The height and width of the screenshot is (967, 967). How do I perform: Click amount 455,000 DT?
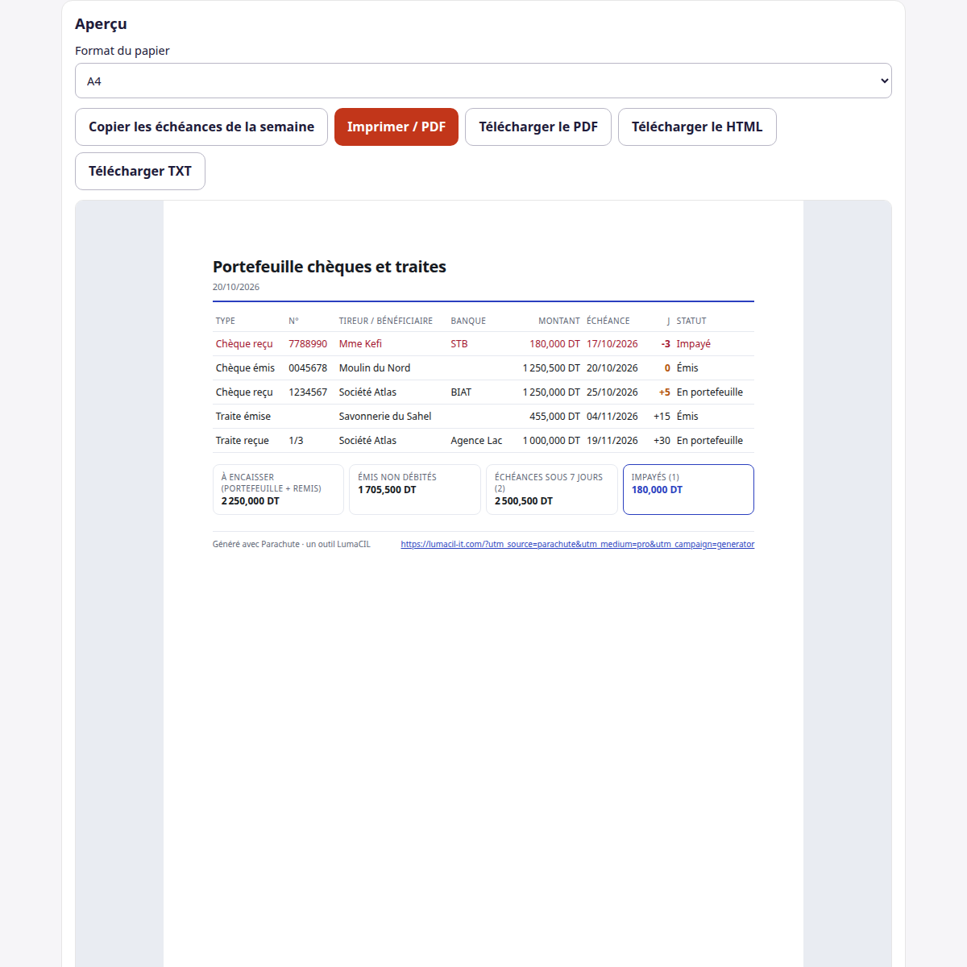point(554,417)
